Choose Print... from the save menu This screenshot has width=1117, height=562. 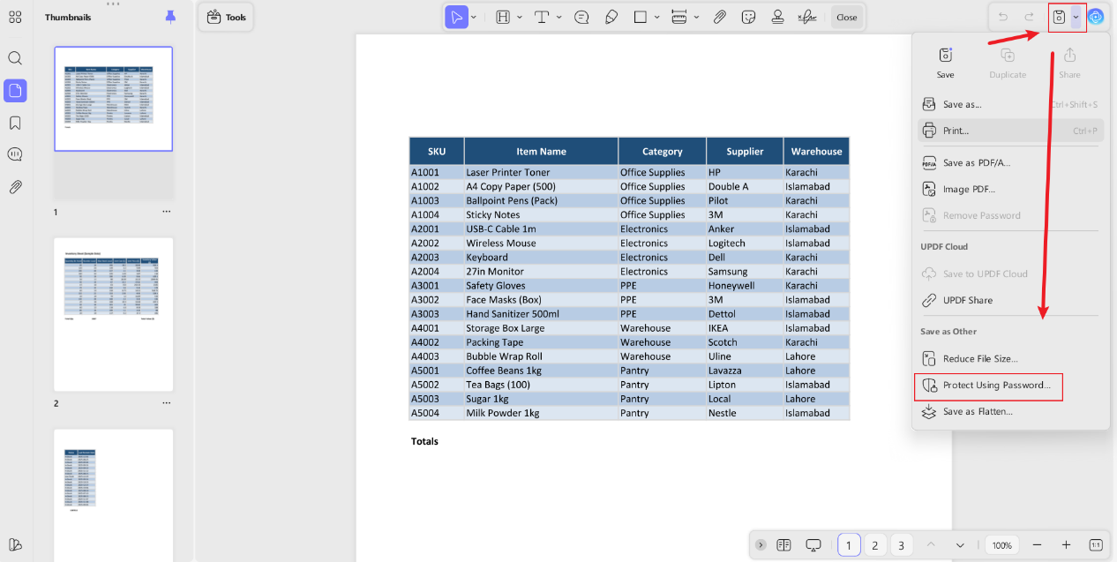pos(1010,131)
